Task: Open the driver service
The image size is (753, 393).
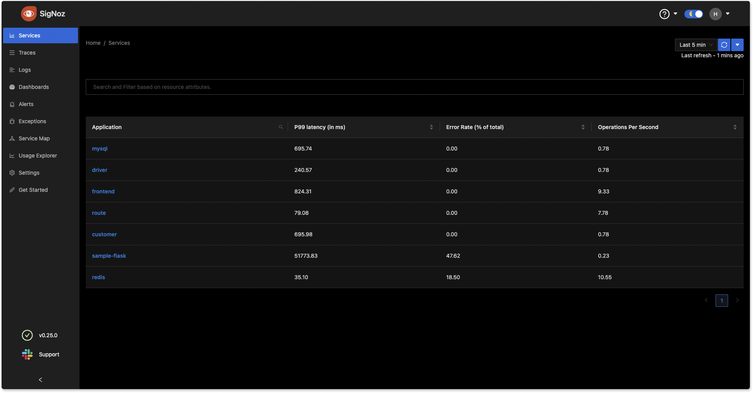Action: [x=100, y=170]
